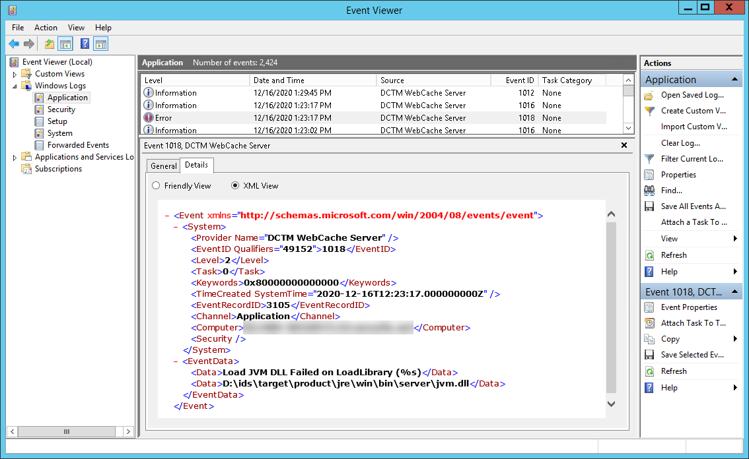Image resolution: width=749 pixels, height=459 pixels.
Task: Click the Back arrow toolbar icon
Action: pyautogui.click(x=14, y=44)
